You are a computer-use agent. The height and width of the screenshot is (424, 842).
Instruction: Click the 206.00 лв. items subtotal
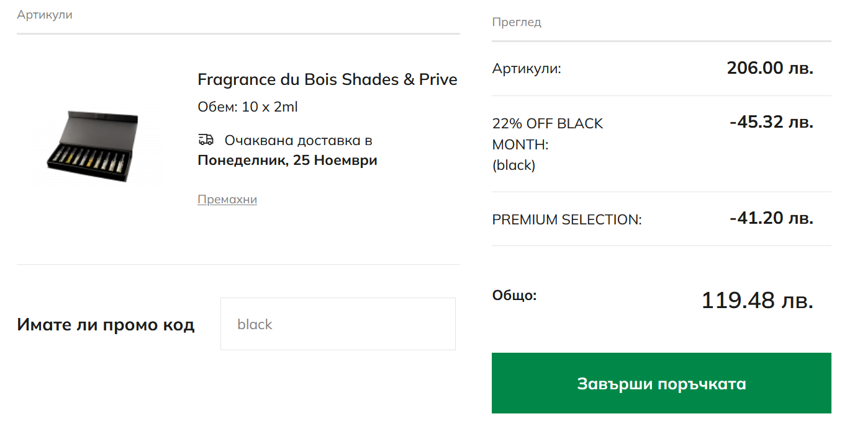tap(770, 68)
